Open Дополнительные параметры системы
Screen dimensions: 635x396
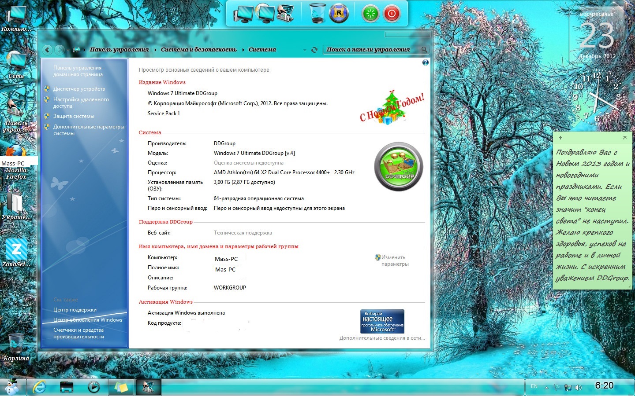click(89, 130)
